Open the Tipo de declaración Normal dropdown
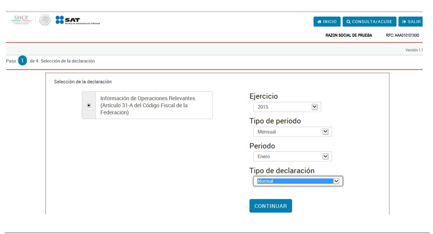 (x=298, y=181)
